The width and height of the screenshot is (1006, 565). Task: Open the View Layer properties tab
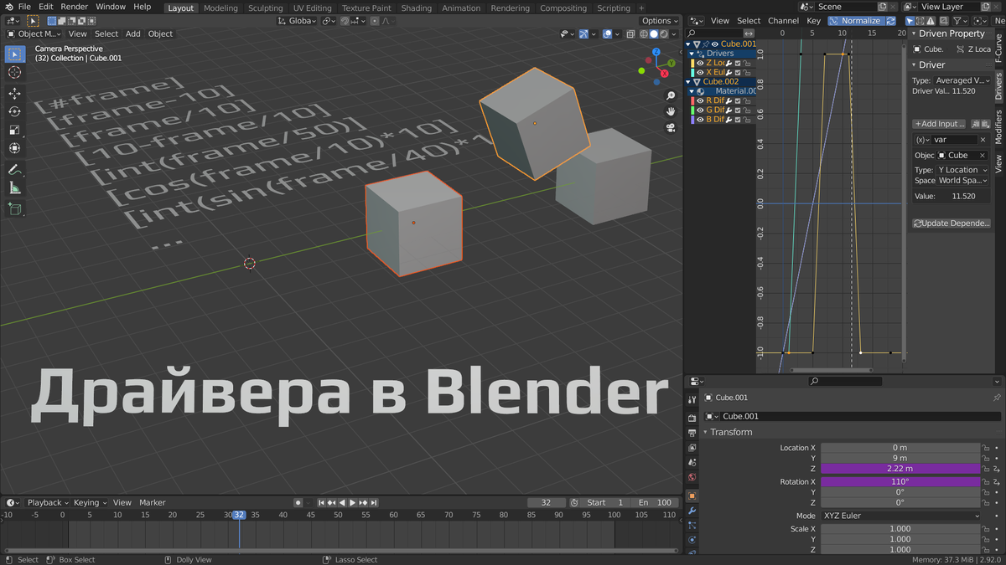click(692, 448)
